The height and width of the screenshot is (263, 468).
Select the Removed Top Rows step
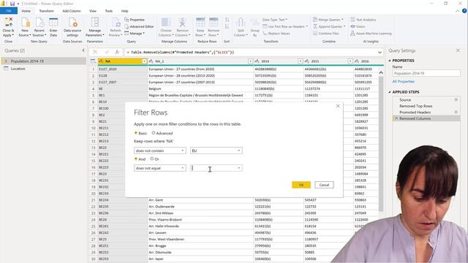coord(415,106)
